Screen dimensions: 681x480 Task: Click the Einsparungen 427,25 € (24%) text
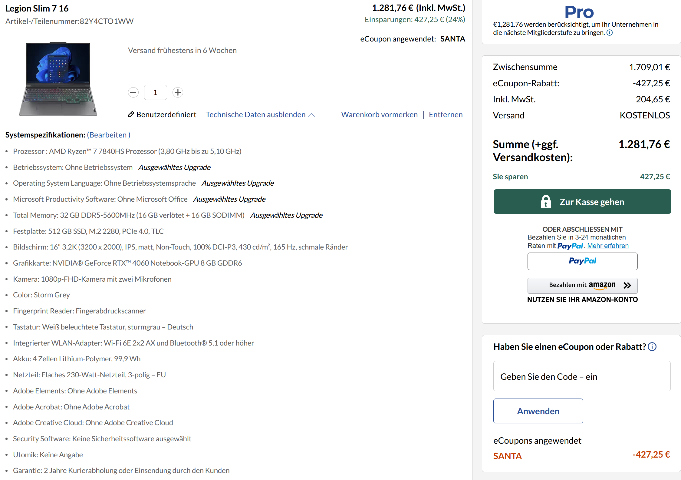click(415, 19)
